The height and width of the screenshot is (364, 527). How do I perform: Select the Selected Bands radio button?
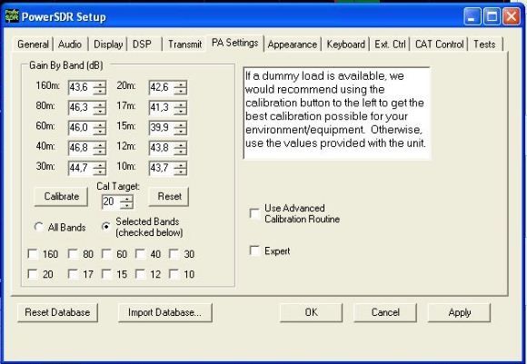106,227
